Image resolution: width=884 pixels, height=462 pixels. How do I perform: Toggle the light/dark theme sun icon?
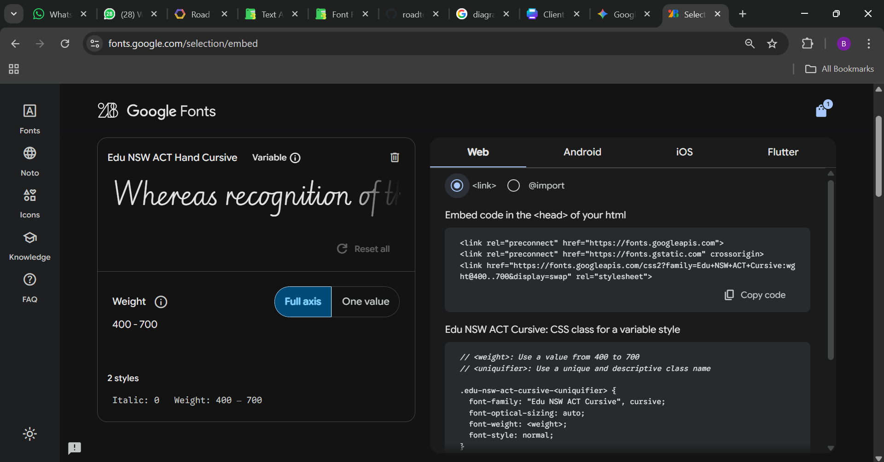pyautogui.click(x=29, y=434)
